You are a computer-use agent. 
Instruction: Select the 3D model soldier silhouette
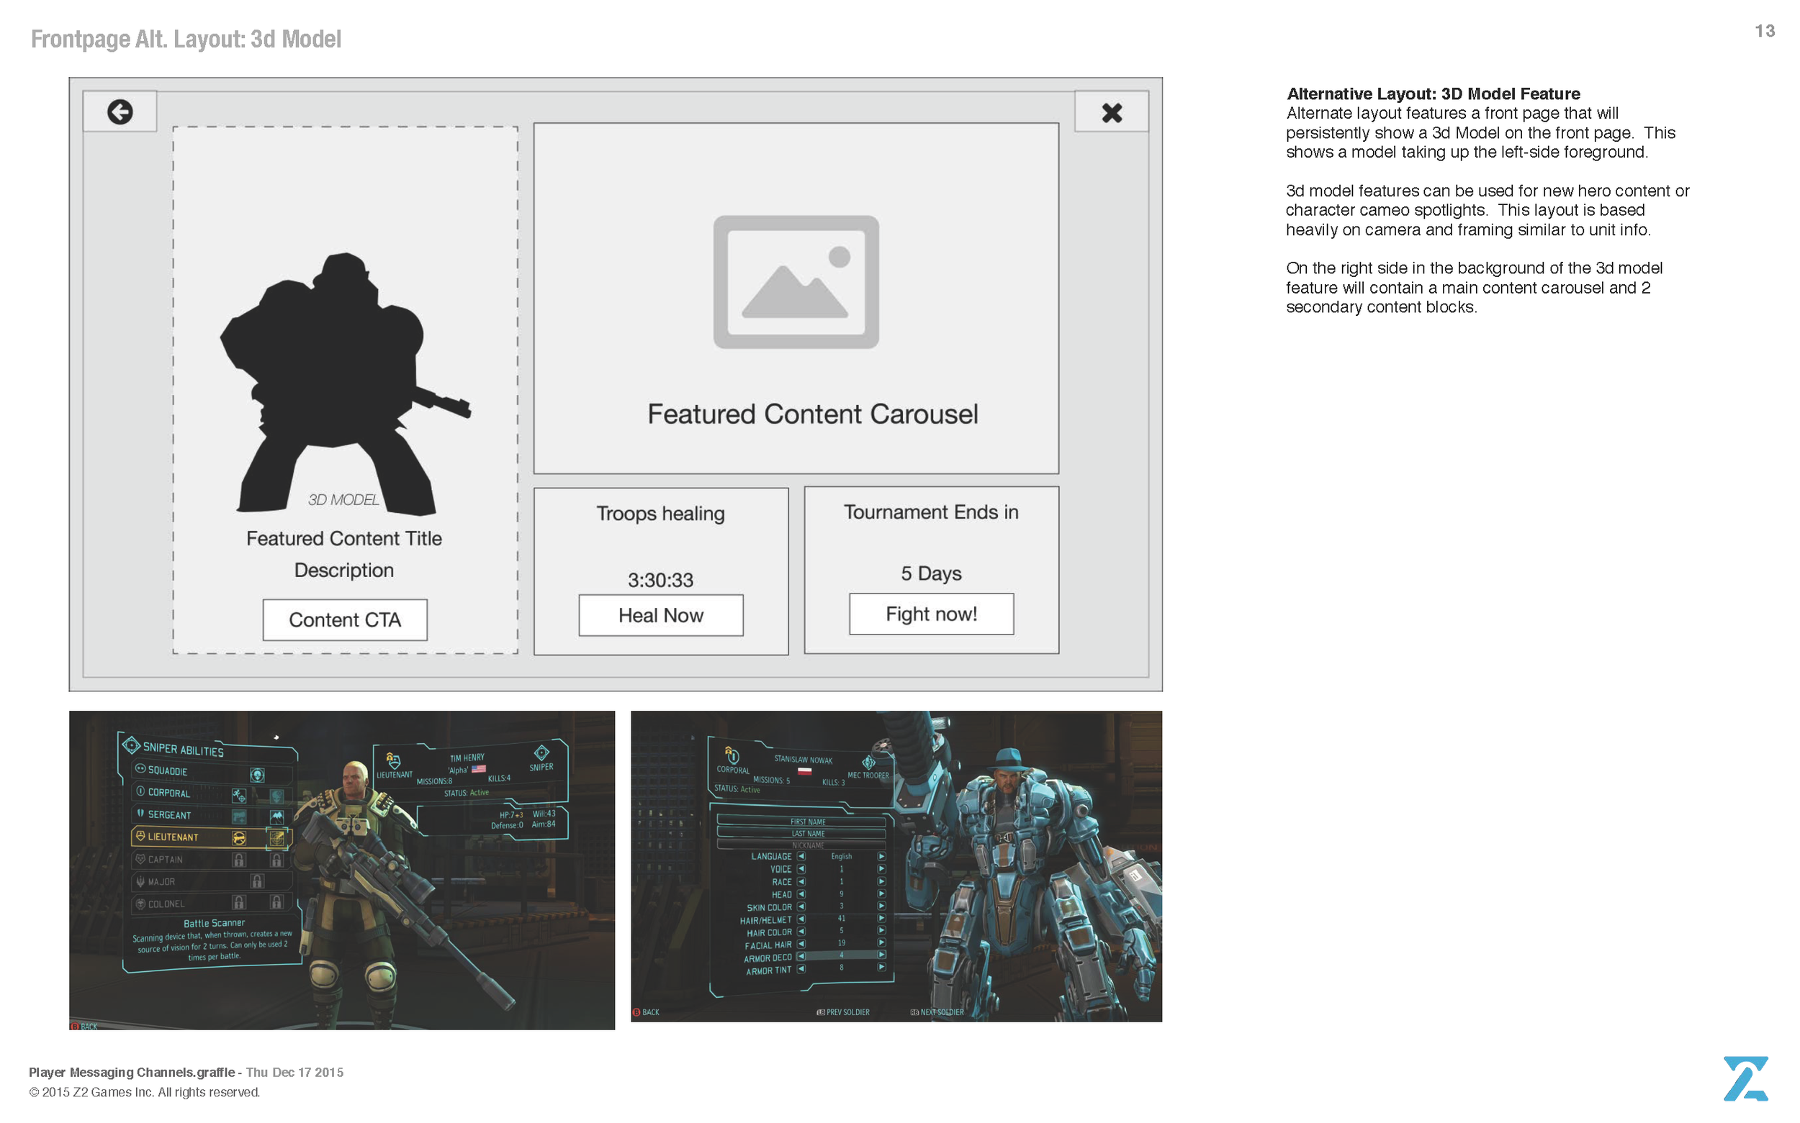(345, 384)
